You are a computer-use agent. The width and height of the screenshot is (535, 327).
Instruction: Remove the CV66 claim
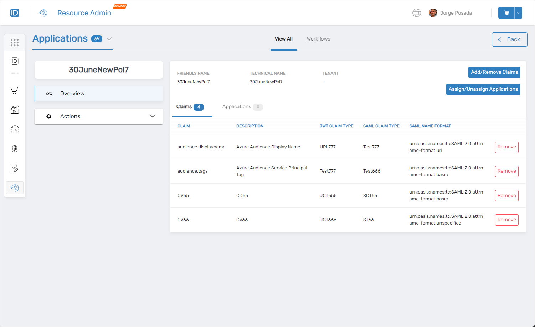pos(506,220)
